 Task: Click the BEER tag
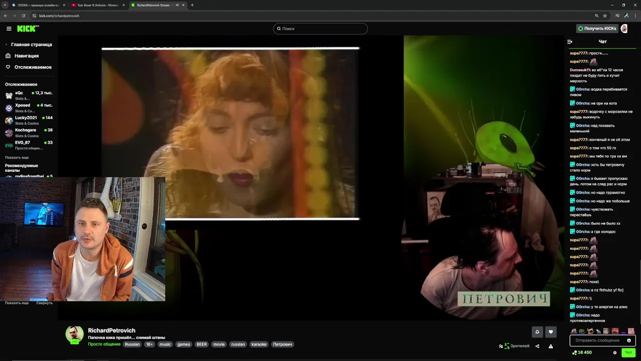[202, 344]
